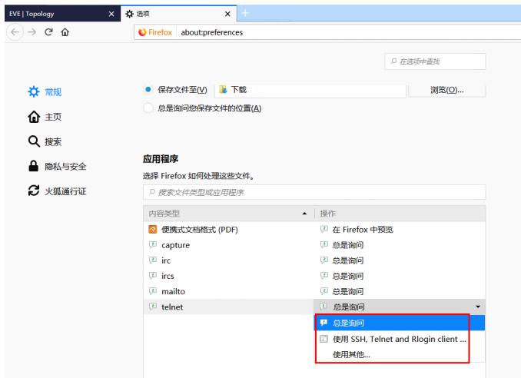
Task: Click the sync arrows icon next to 火狐通行证
Action: (34, 191)
